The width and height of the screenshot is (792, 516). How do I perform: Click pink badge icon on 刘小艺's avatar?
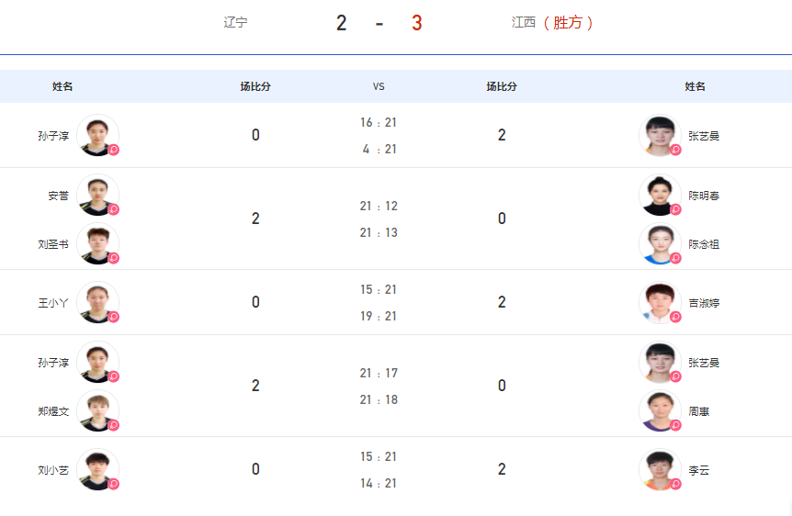114,484
